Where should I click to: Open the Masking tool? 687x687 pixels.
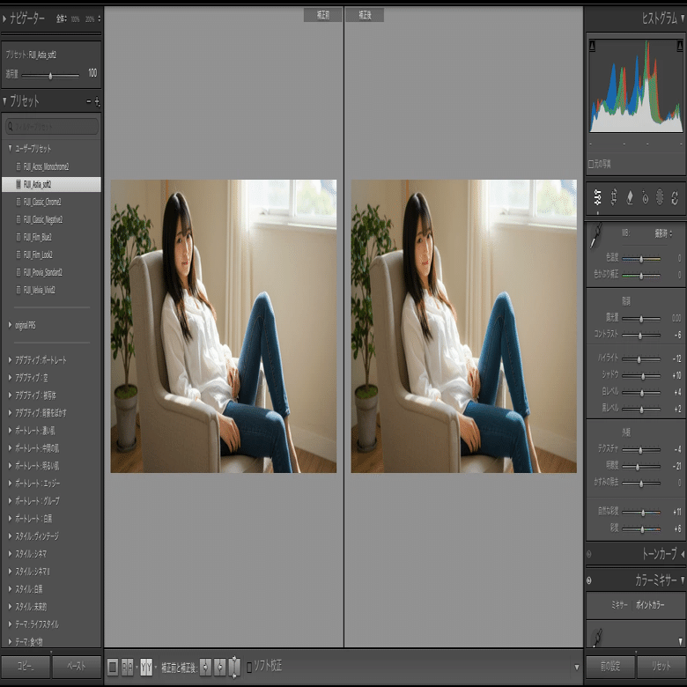(x=660, y=197)
